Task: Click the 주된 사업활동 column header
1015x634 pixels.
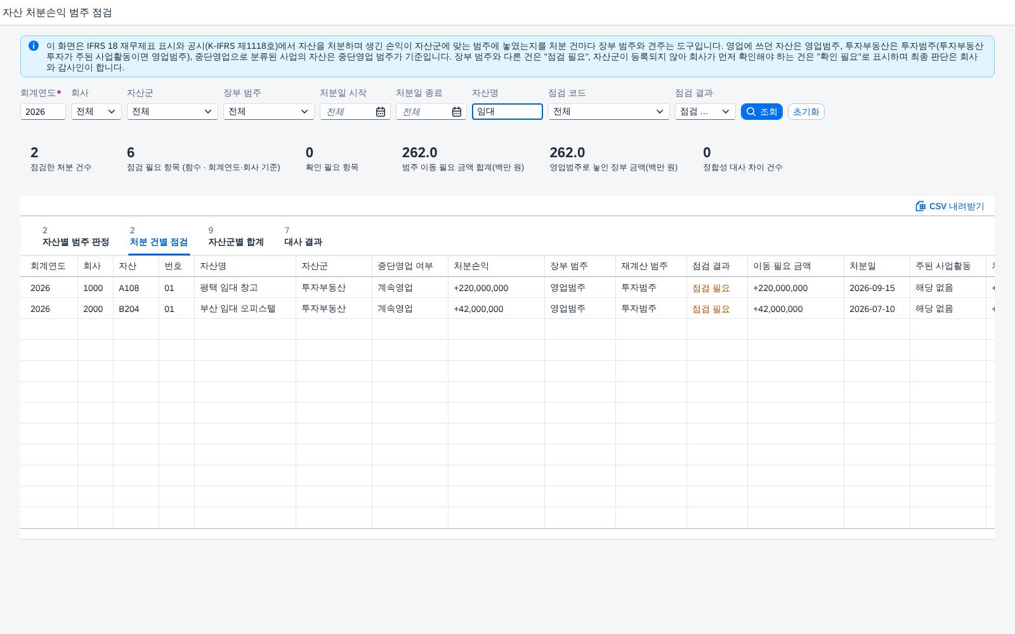Action: [948, 266]
